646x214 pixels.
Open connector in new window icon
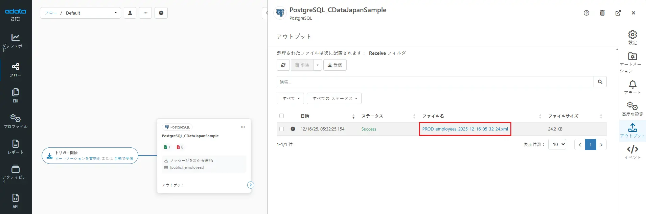coord(618,13)
